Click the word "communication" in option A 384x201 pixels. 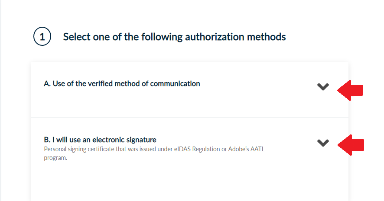point(175,84)
